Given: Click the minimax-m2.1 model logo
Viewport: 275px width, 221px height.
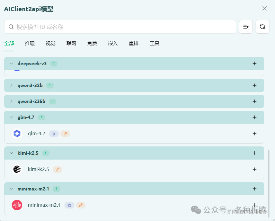Looking at the screenshot, I should (17, 205).
